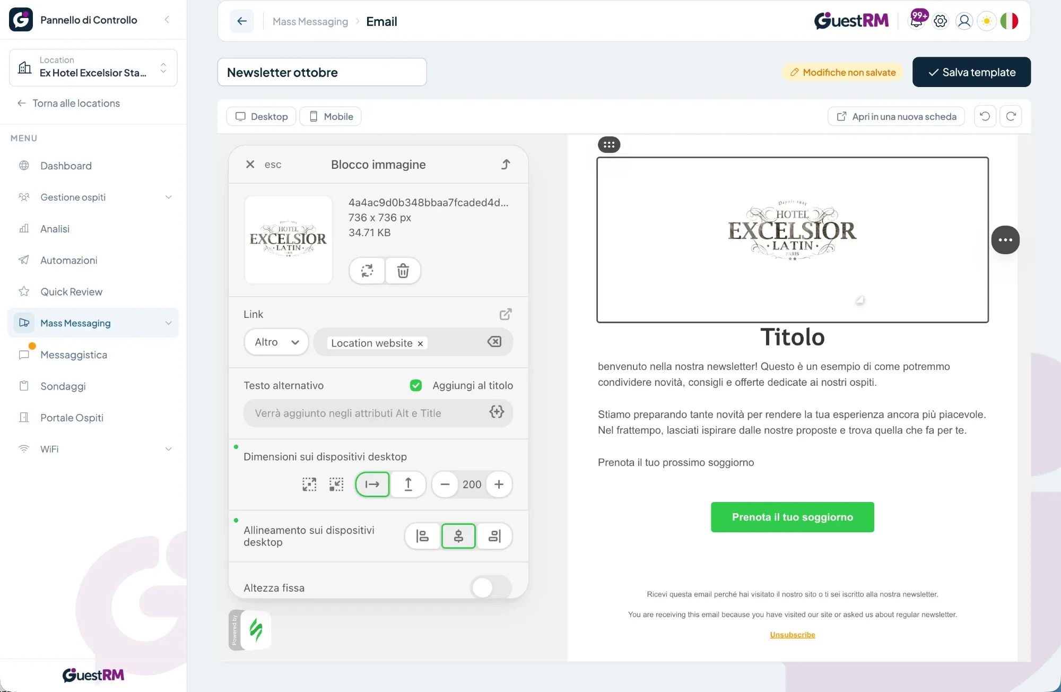This screenshot has width=1061, height=692.
Task: Select the fixed width dimension option
Action: [x=372, y=484]
